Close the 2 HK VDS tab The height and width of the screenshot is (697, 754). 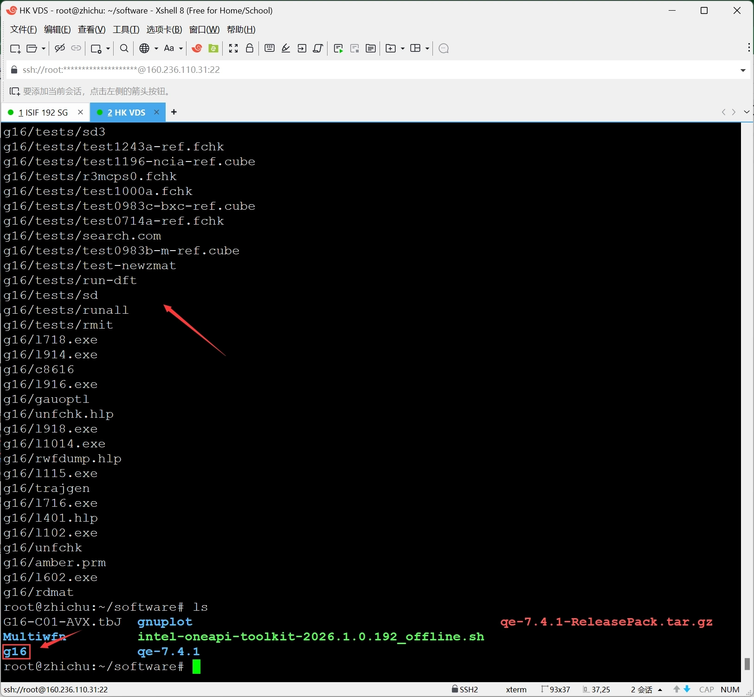(156, 112)
